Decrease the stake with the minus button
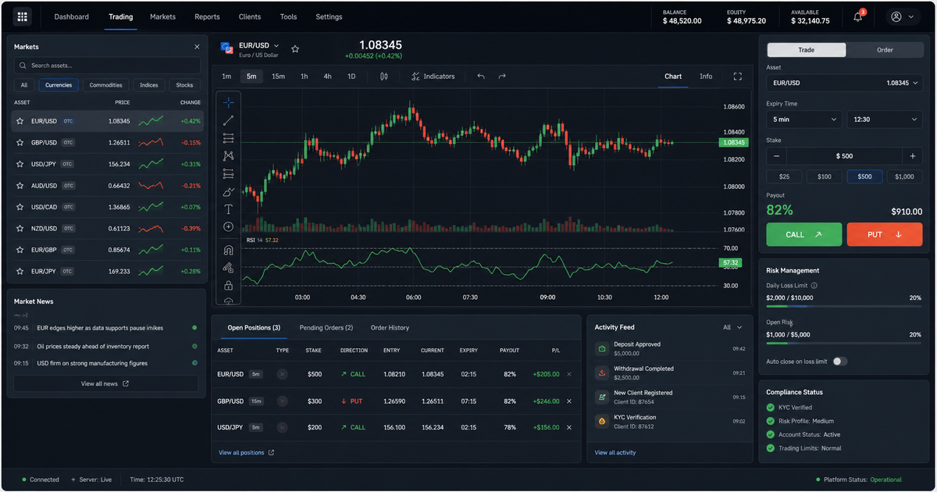 [x=777, y=156]
